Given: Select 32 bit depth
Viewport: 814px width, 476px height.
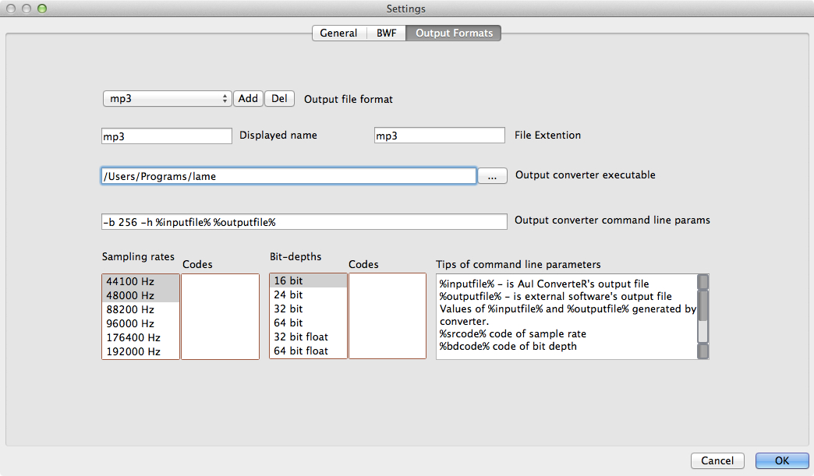Looking at the screenshot, I should 308,309.
